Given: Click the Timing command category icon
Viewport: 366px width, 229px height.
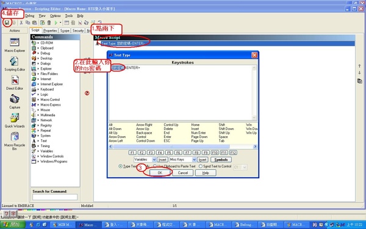Looking at the screenshot, I should click(34, 146).
